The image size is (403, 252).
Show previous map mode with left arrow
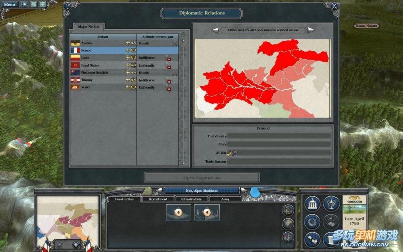tap(215, 30)
